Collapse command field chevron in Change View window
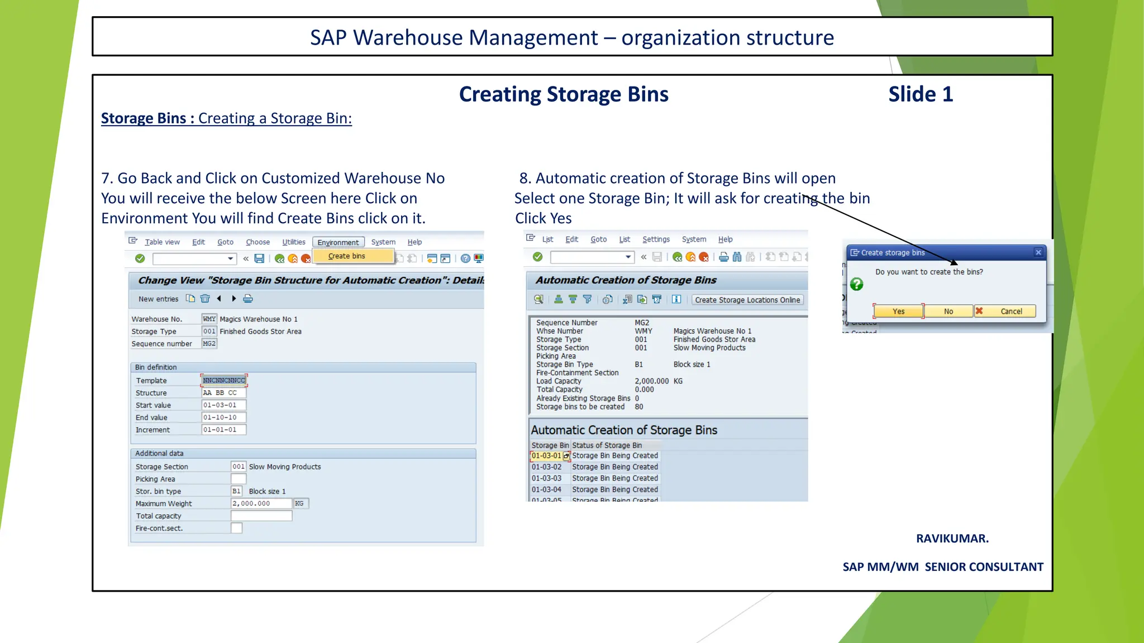Screen dimensions: 1144x643 pyautogui.click(x=246, y=258)
